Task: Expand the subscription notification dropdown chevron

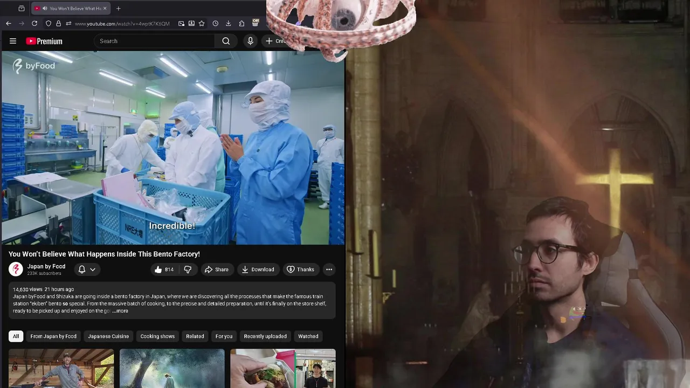Action: click(93, 269)
